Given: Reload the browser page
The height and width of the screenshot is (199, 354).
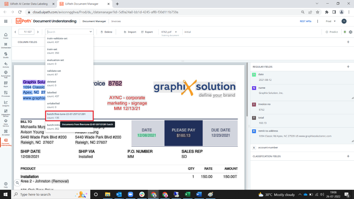Looking at the screenshot, I should [20, 12].
